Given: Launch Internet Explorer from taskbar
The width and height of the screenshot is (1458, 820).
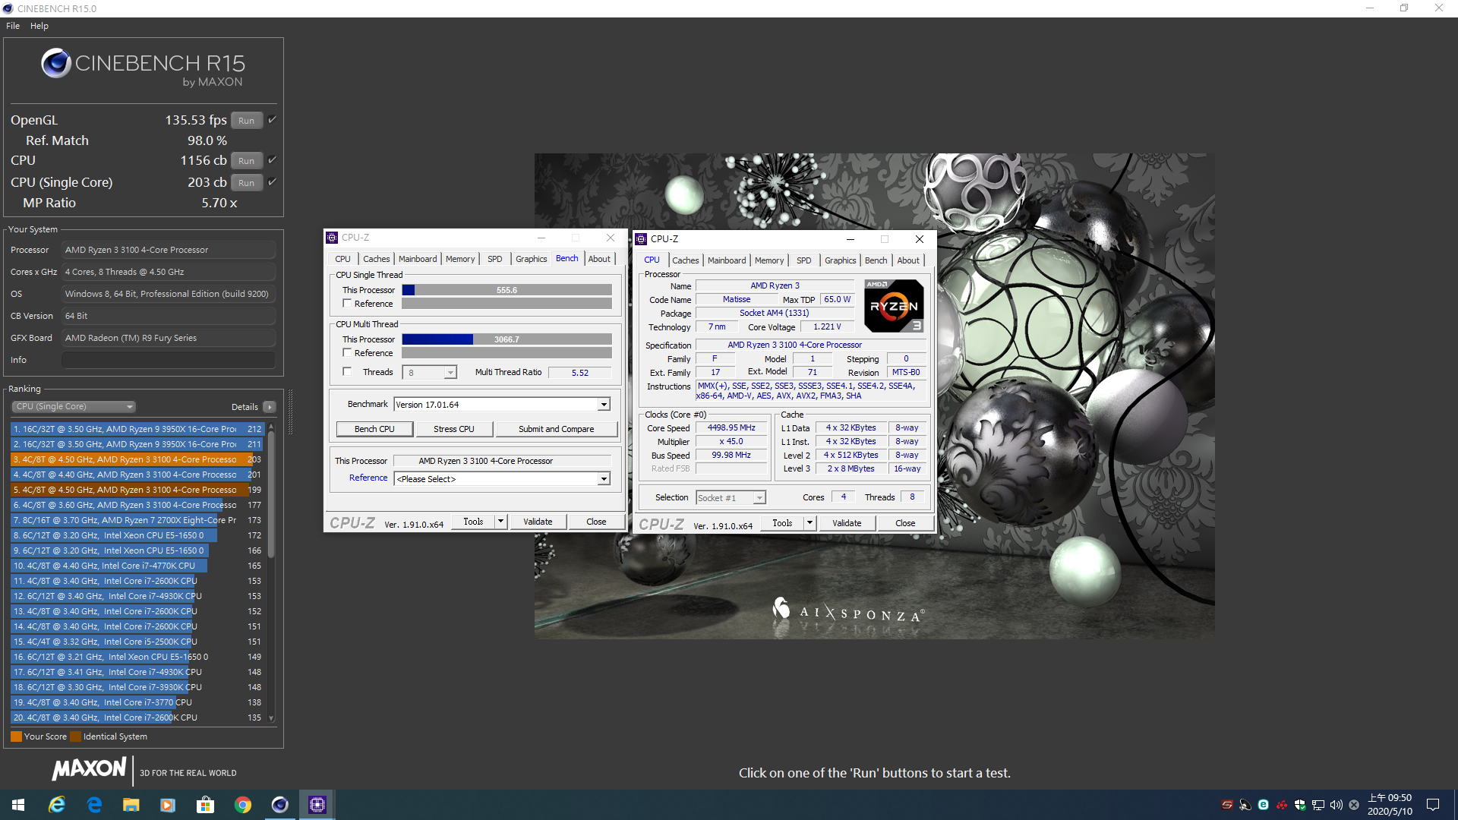Looking at the screenshot, I should pos(56,805).
